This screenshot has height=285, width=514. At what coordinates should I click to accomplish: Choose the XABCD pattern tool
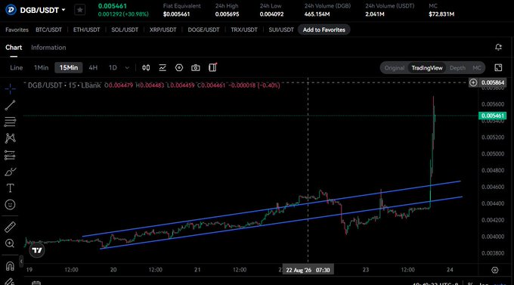[10, 138]
